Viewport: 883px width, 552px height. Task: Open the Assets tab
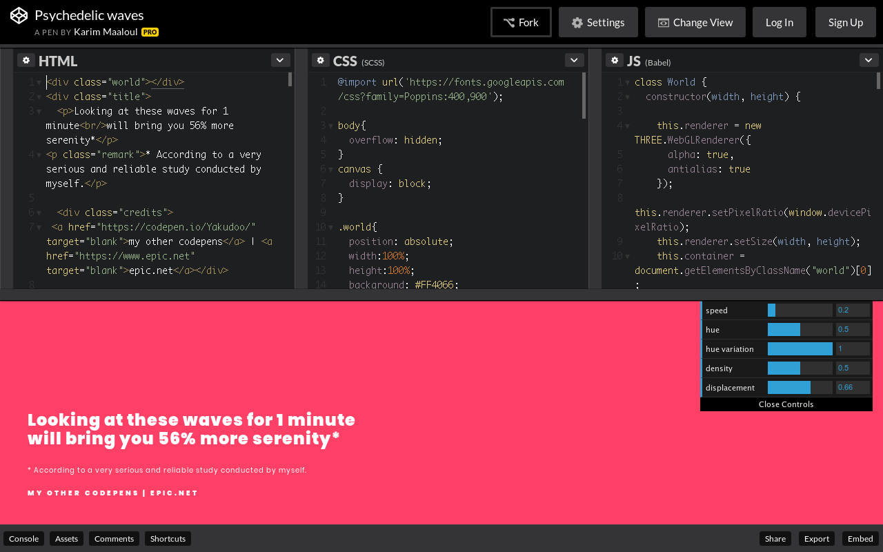pos(66,539)
